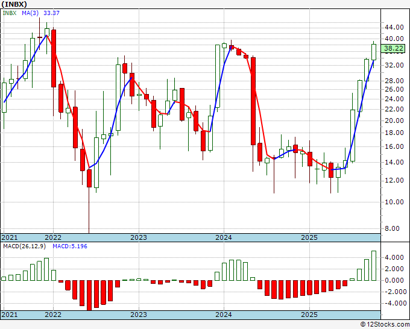Screen dimensions: 410x329
Task: Click the 2023 label on price chart axis
Action: [139, 237]
